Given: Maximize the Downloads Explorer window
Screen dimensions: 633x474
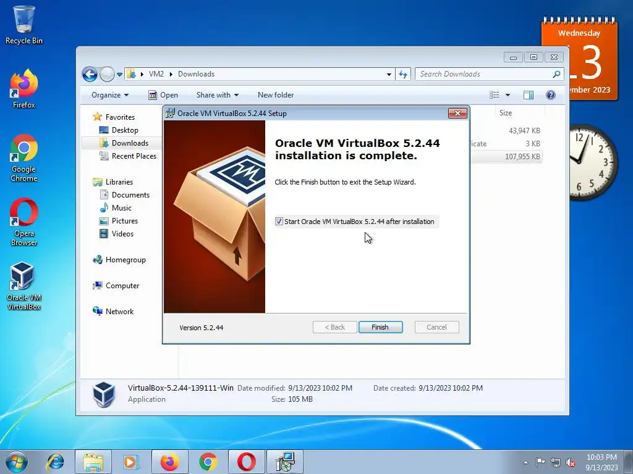Looking at the screenshot, I should [x=533, y=57].
